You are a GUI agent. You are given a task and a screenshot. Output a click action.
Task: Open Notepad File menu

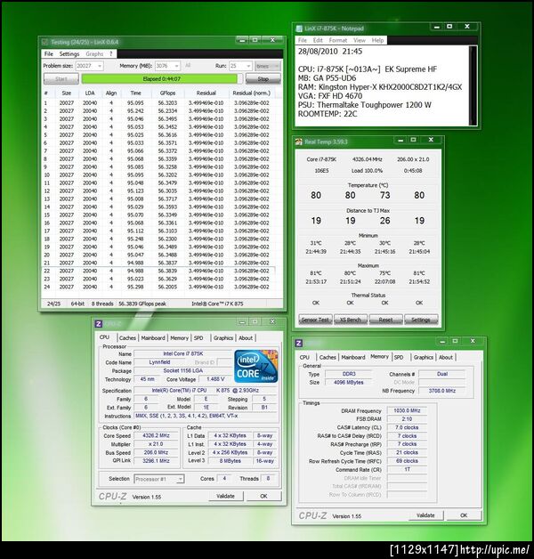point(303,40)
